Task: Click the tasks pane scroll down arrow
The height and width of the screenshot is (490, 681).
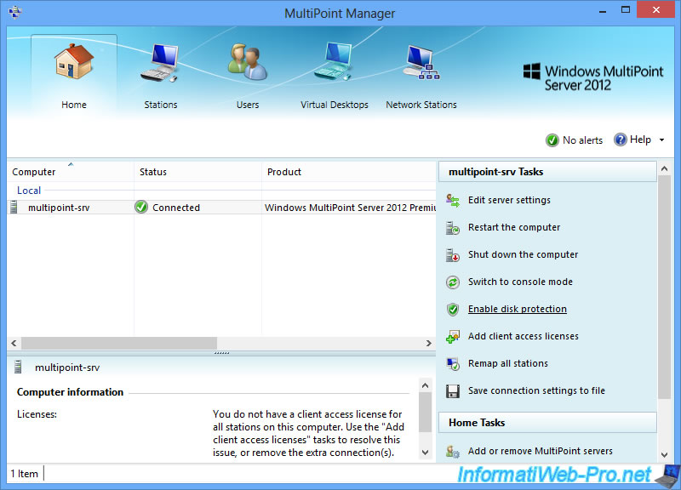Action: tap(664, 455)
